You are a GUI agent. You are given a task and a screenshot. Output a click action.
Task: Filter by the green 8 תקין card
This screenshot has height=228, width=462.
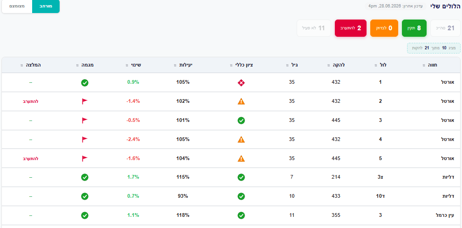pyautogui.click(x=414, y=28)
